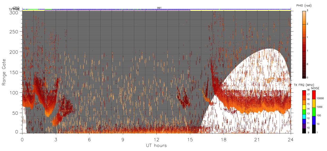This screenshot has height=151, width=327.
Task: Click the yellow swatch in TX FRQ legend
Action: click(x=304, y=107)
